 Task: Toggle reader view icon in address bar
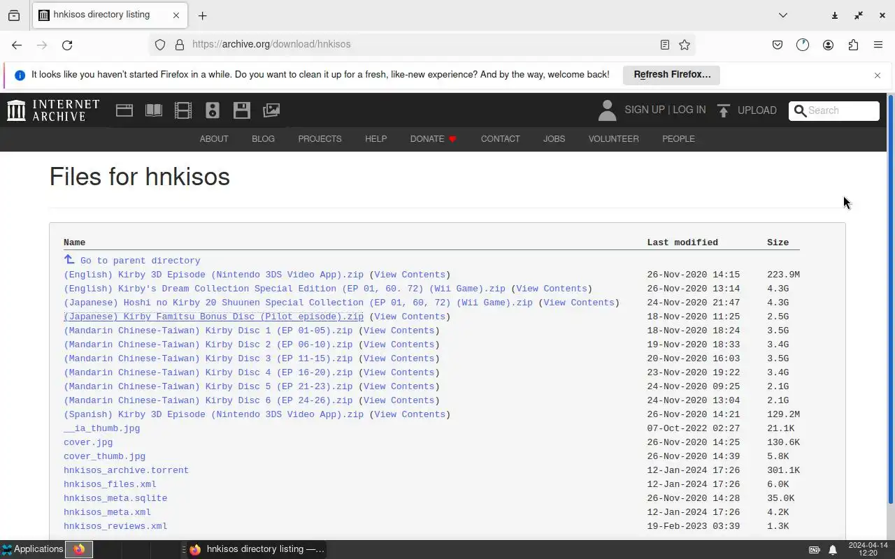pyautogui.click(x=665, y=45)
